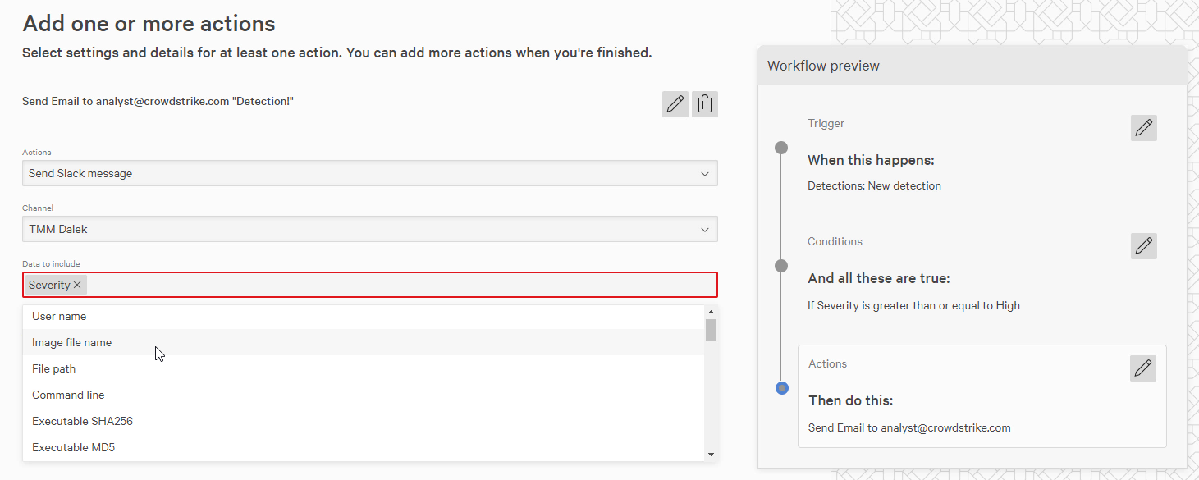
Task: Expand the Data to include selector
Action: (x=369, y=284)
